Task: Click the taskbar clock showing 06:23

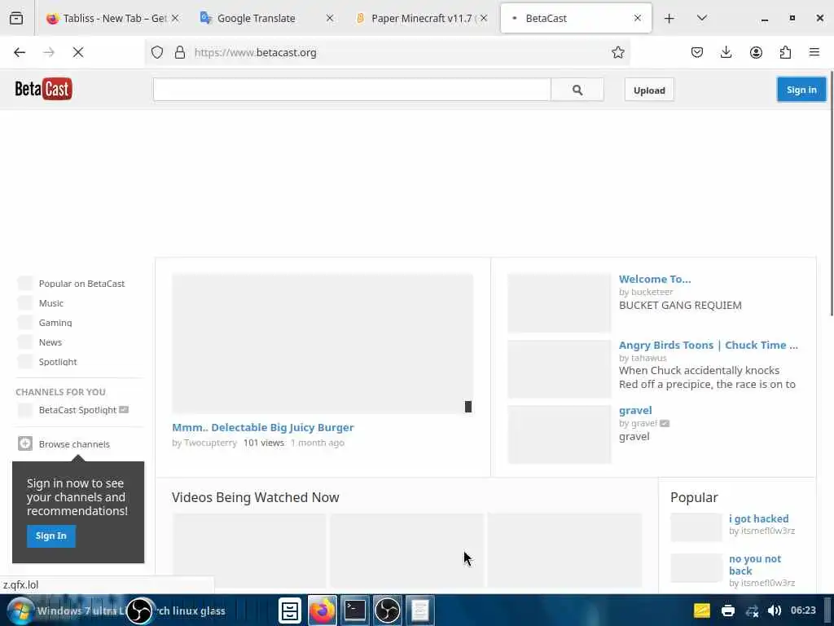Action: click(x=802, y=611)
